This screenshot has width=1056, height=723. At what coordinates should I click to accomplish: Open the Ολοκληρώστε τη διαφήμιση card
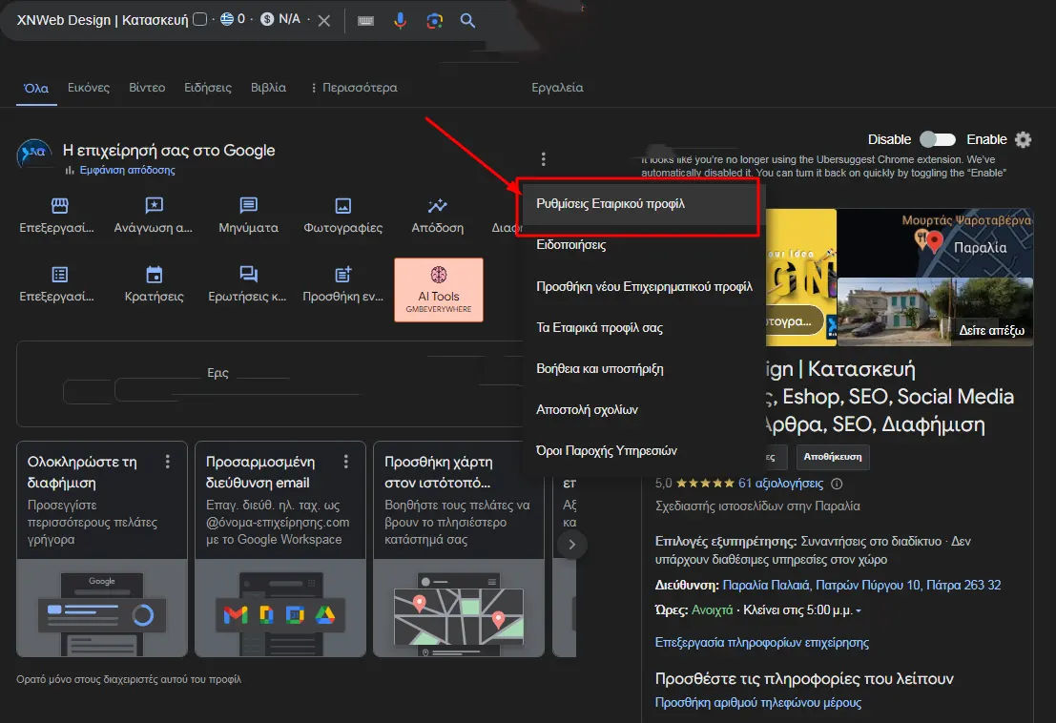click(102, 548)
